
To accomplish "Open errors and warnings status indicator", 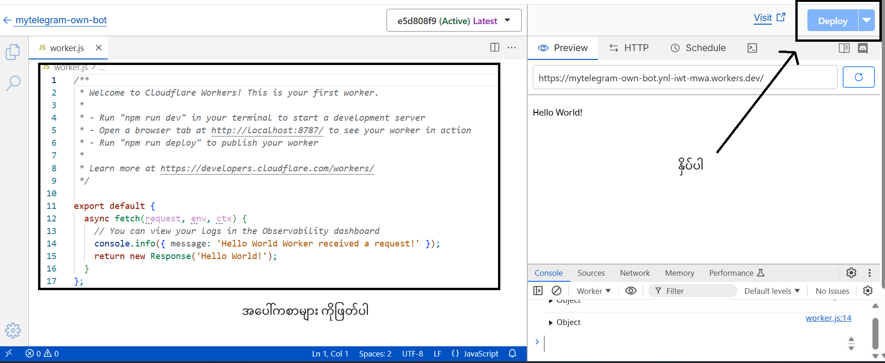I will pos(42,353).
